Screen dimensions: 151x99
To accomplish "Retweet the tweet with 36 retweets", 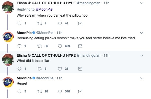I will coord(40,46).
